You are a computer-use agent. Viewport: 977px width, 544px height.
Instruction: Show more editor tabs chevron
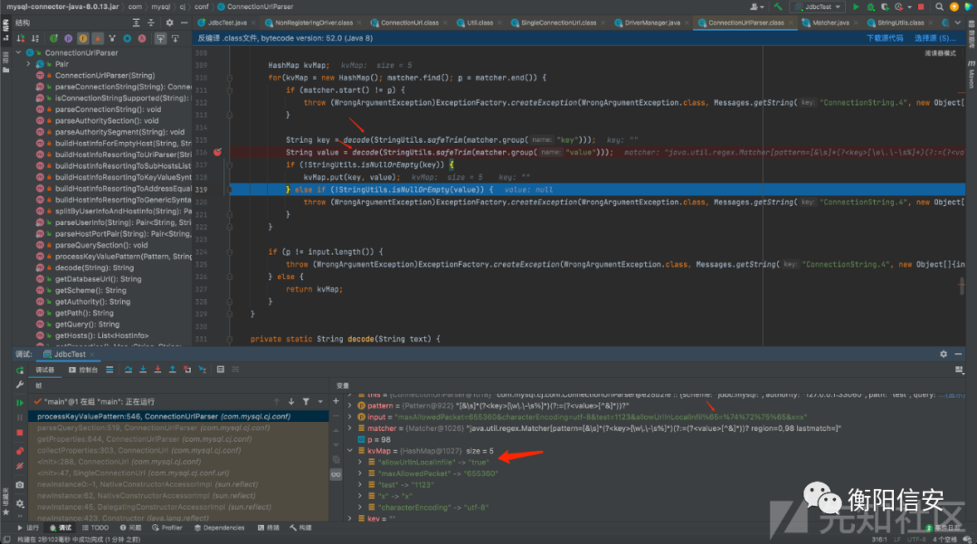pyautogui.click(x=958, y=23)
